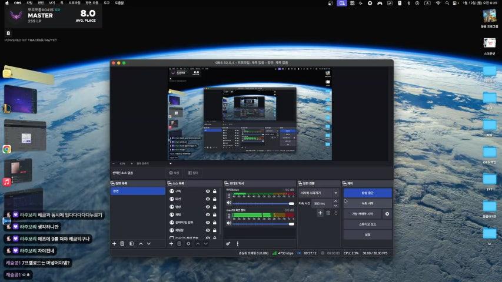Remove the selected scene with trash icon

pyautogui.click(x=122, y=243)
